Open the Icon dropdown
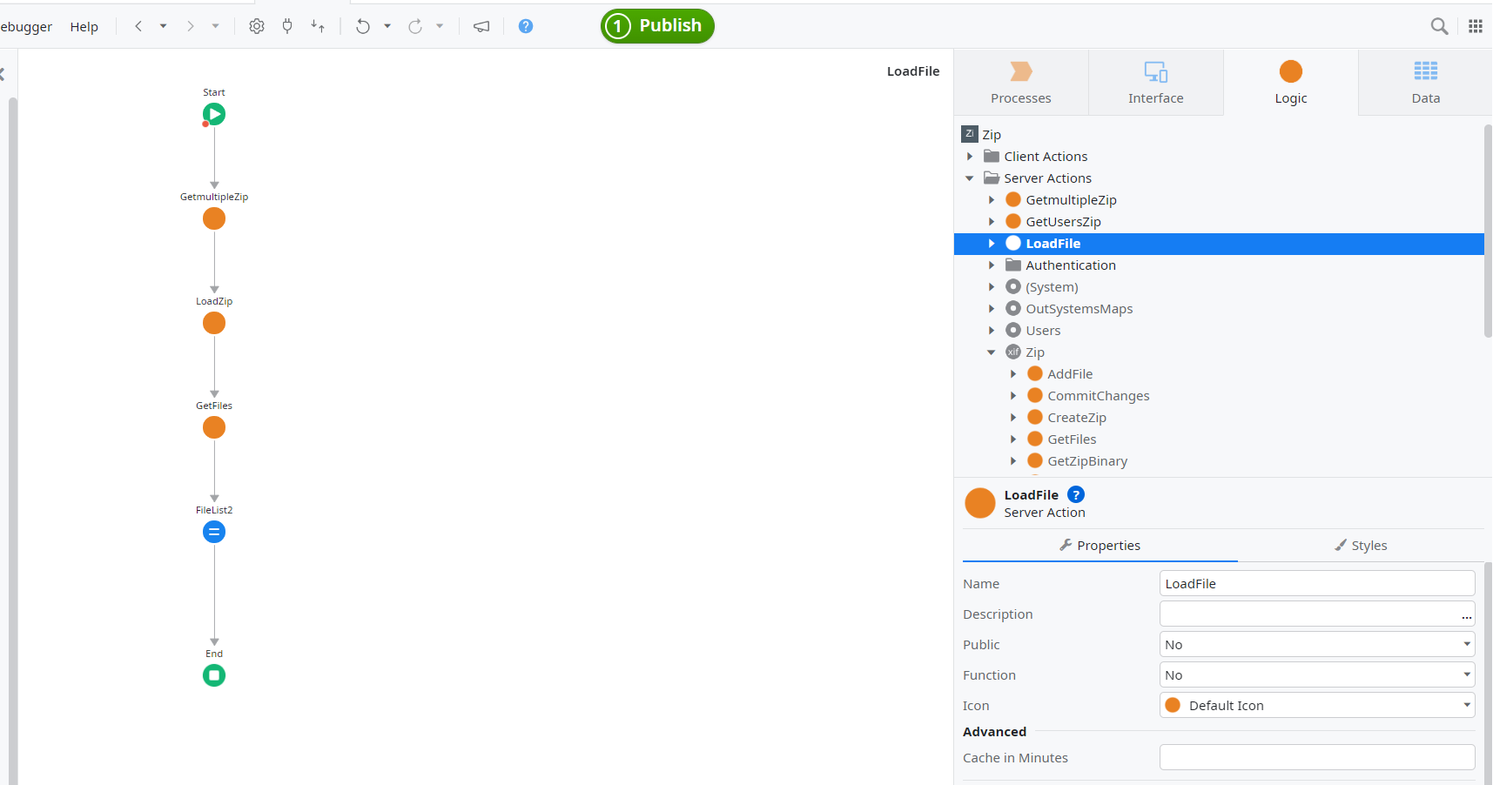This screenshot has height=785, width=1493. point(1317,705)
